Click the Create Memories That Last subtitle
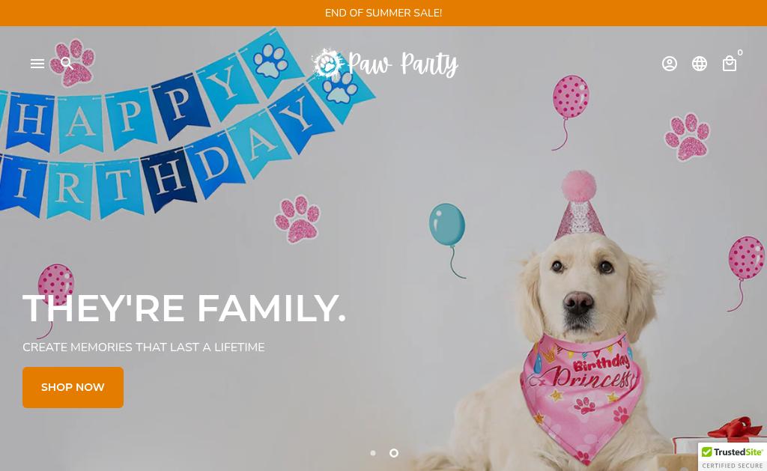The width and height of the screenshot is (767, 471). click(x=143, y=347)
